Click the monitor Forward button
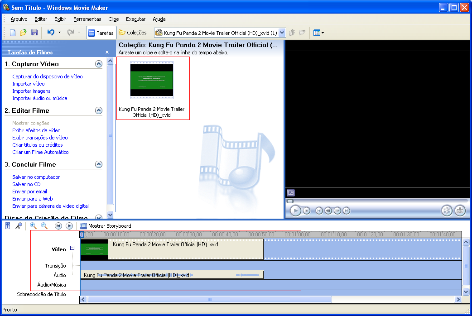Image resolution: width=472 pixels, height=316 pixels. [347, 211]
